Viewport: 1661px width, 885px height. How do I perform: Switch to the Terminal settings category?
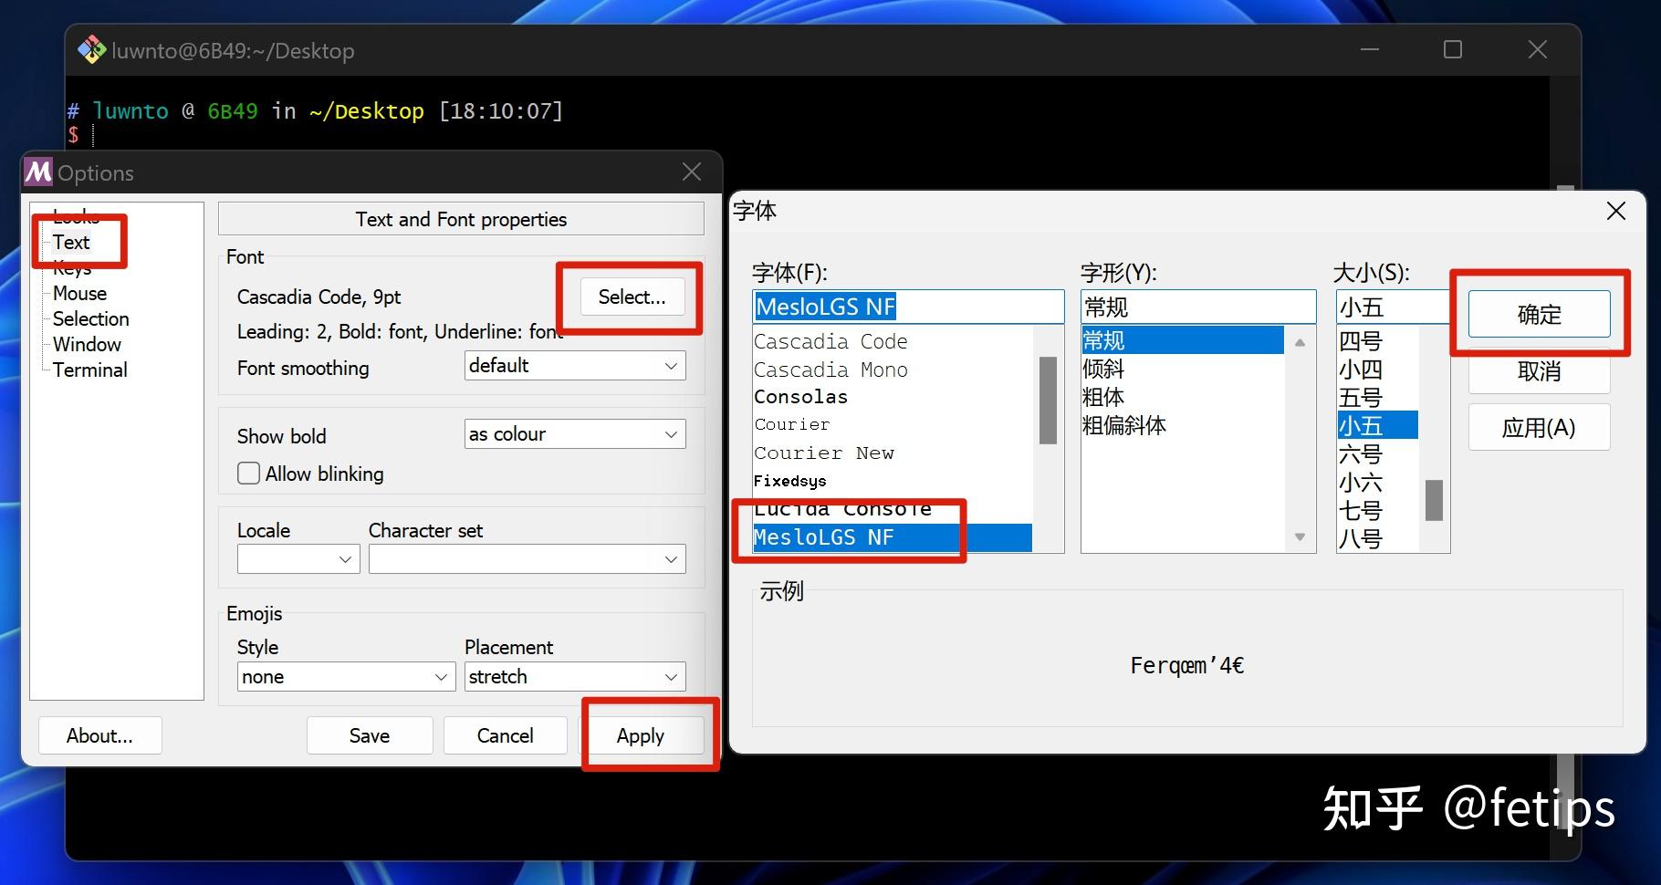pos(89,370)
